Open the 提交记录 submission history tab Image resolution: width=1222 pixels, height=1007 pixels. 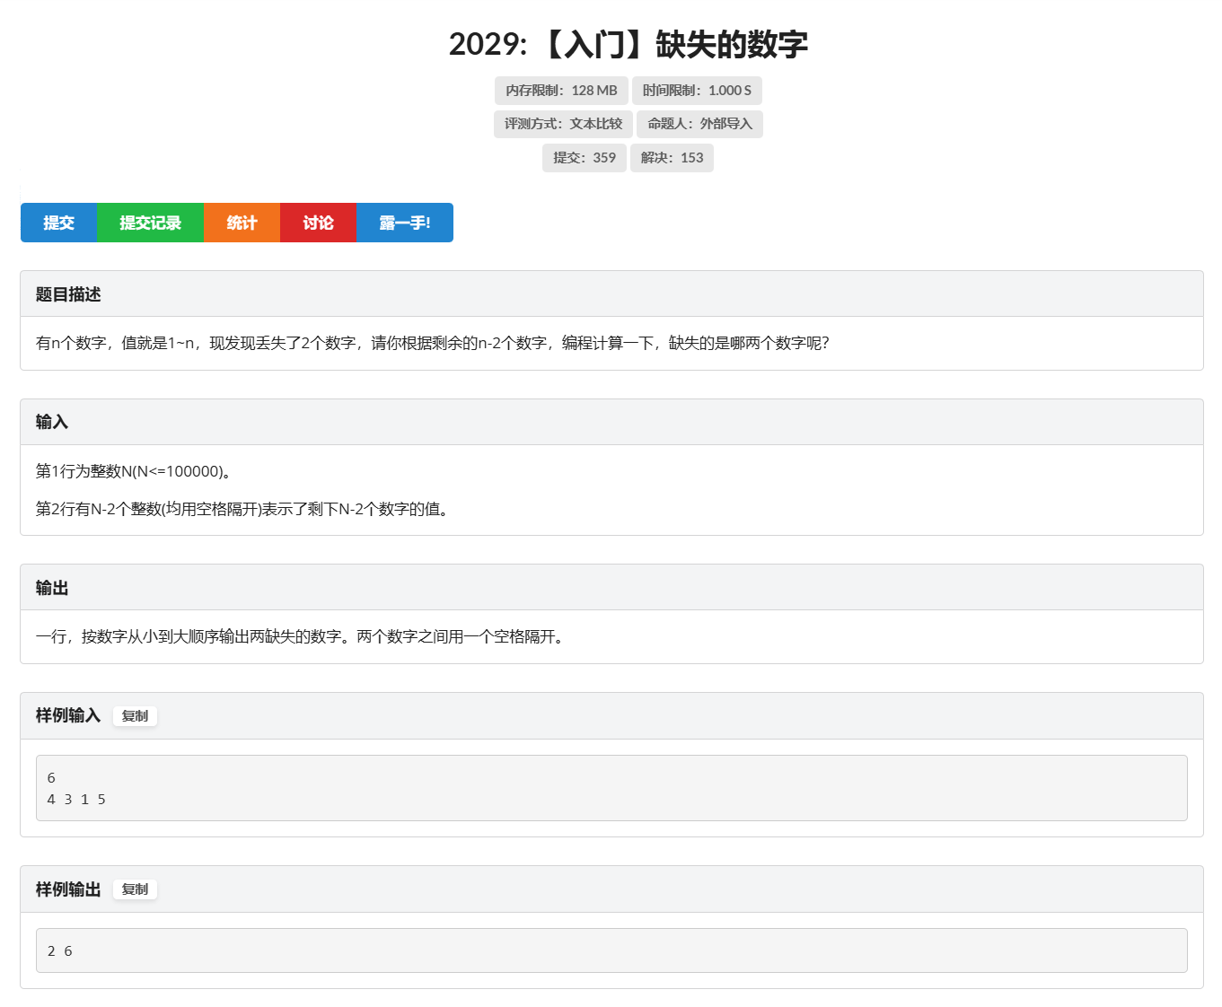point(150,223)
